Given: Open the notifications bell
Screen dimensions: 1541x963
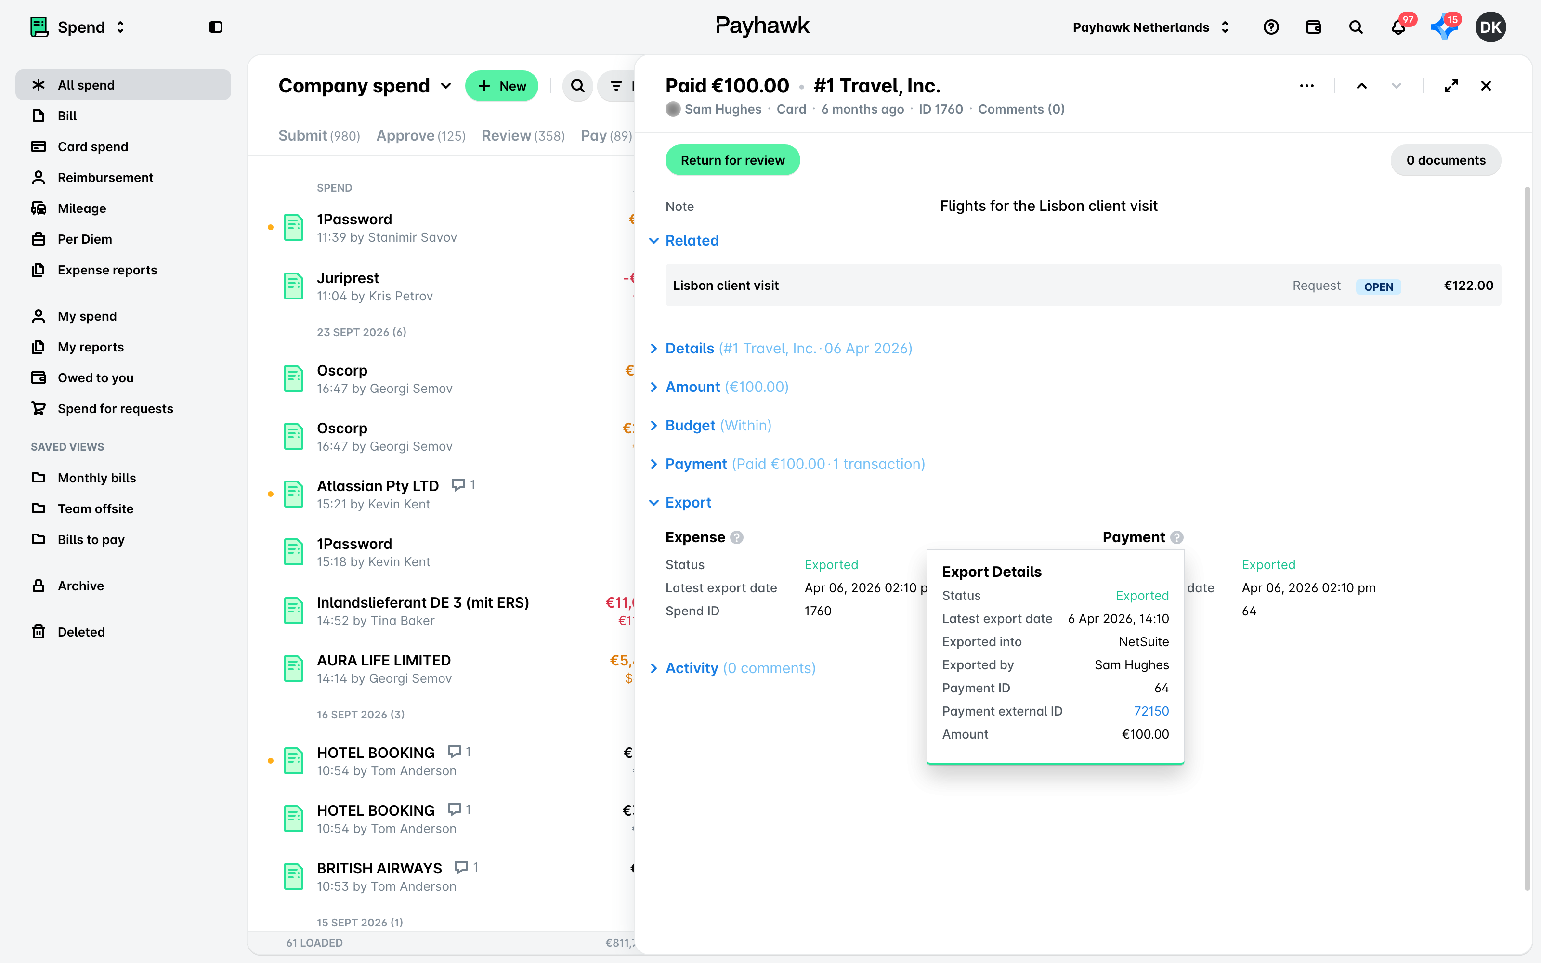Looking at the screenshot, I should (1397, 27).
